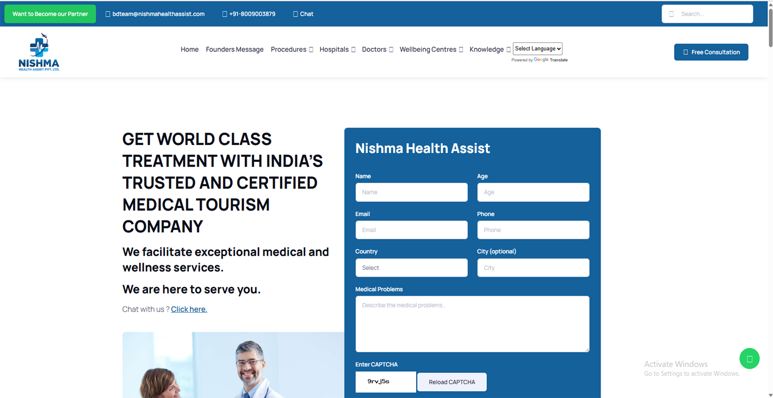Click the Want to Become our Partner button

coord(50,14)
